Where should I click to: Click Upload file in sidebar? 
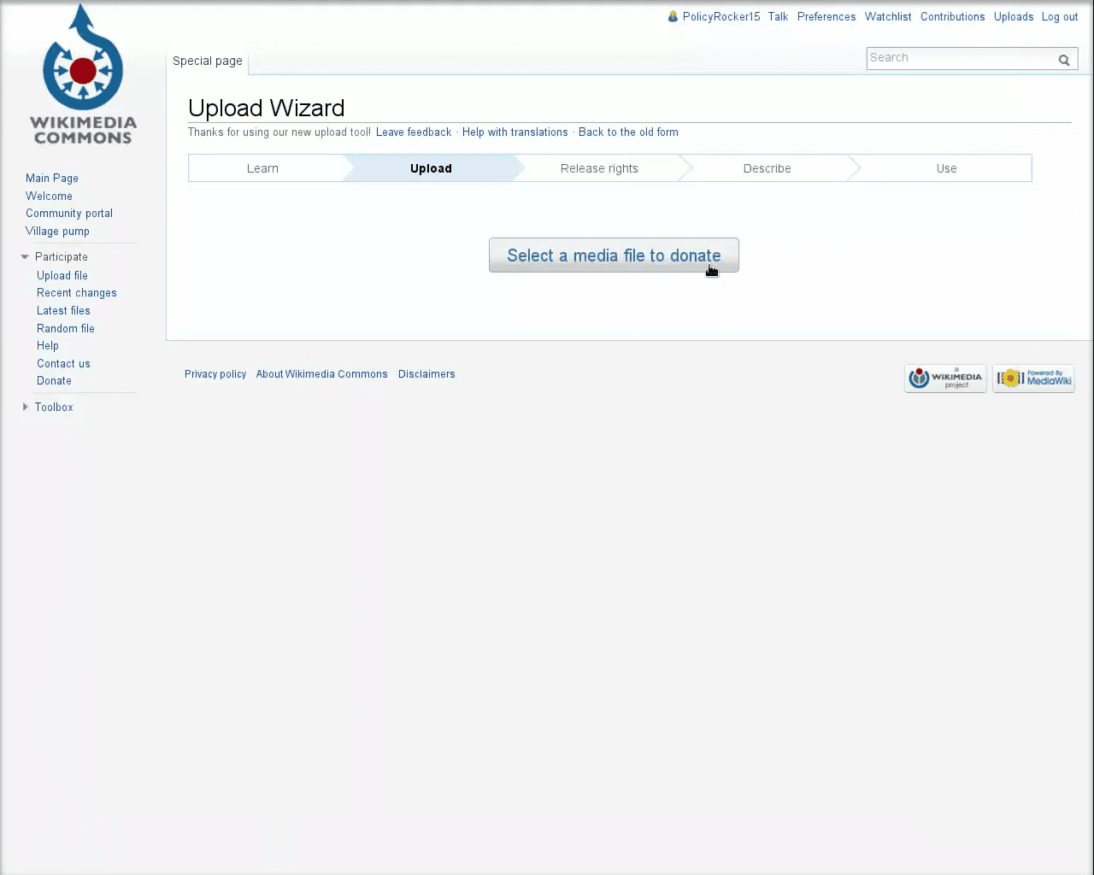coord(62,275)
